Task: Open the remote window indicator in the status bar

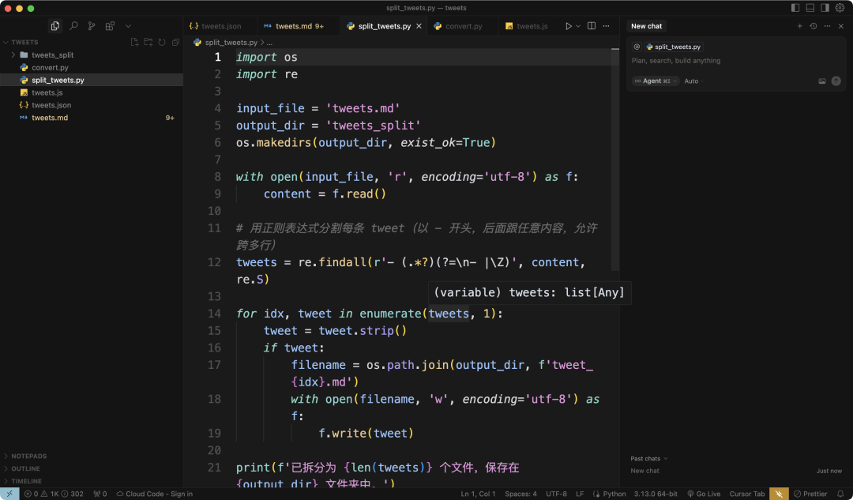Action: click(x=9, y=494)
